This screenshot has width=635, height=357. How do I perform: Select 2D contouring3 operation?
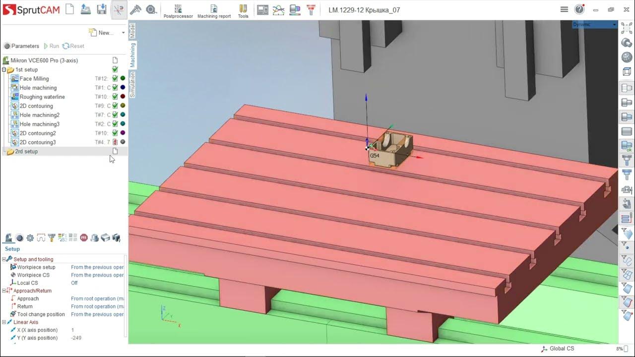38,143
